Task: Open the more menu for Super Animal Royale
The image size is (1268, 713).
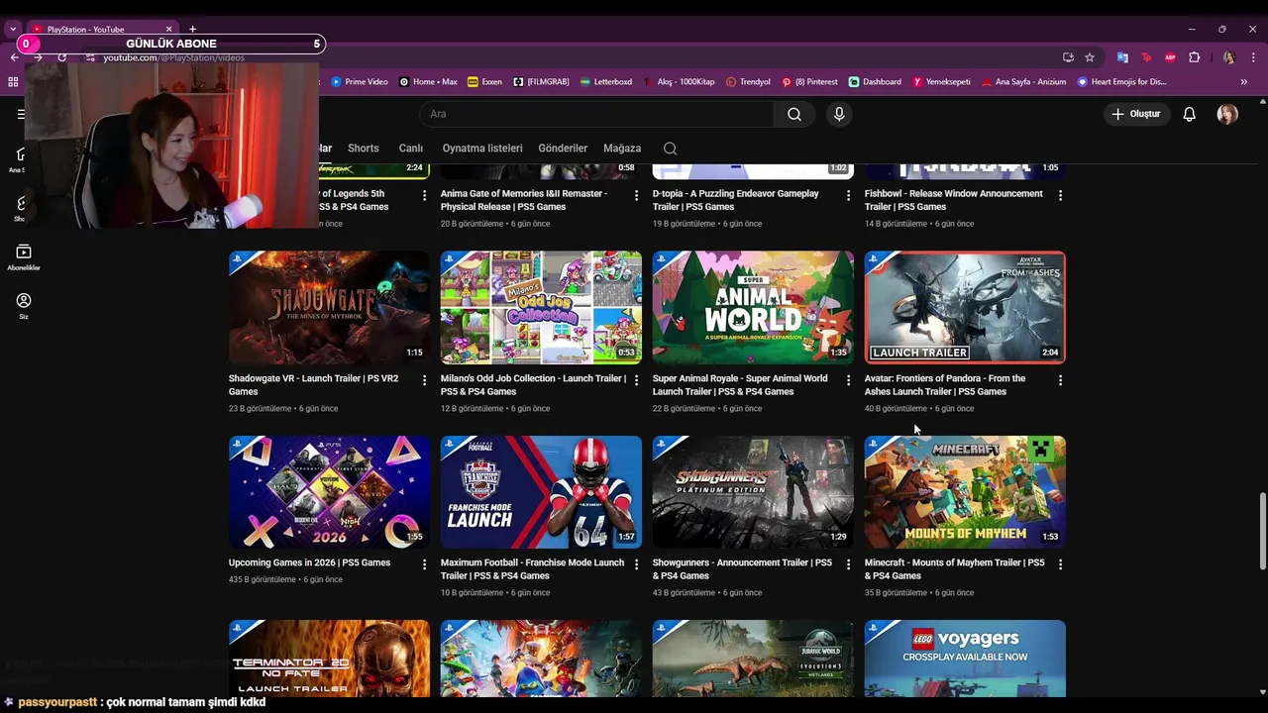Action: pos(848,380)
